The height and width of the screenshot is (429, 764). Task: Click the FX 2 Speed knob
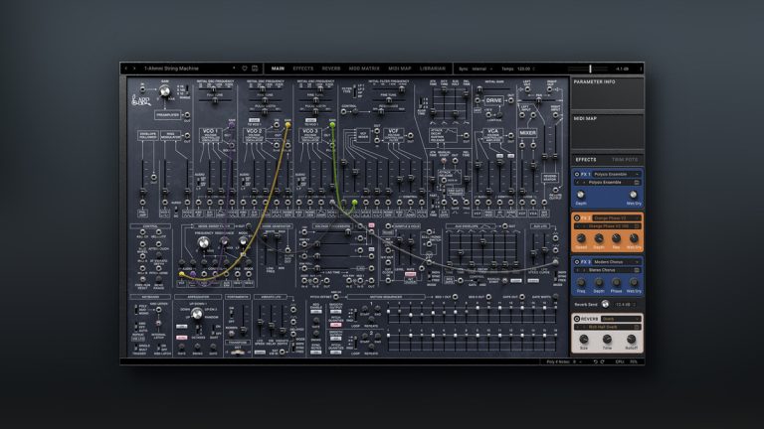[581, 238]
